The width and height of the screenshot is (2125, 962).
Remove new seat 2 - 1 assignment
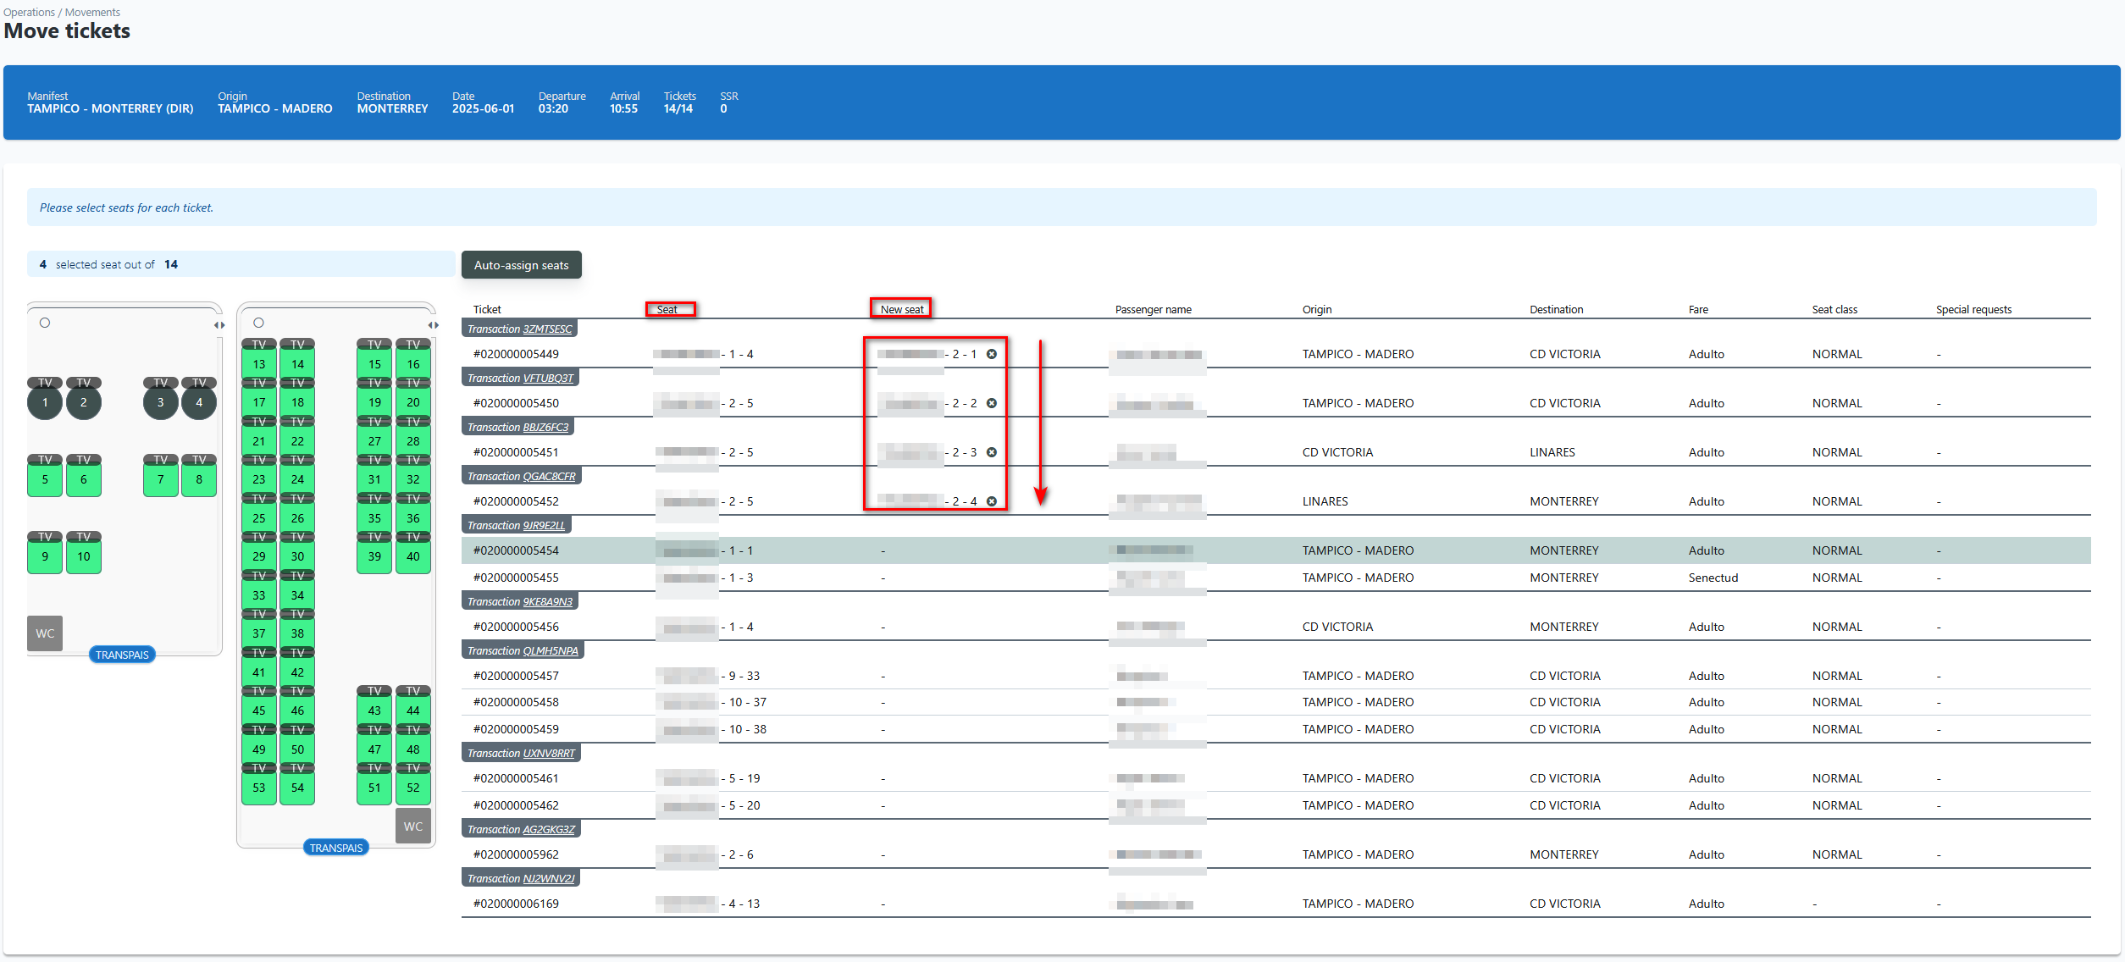pyautogui.click(x=991, y=354)
